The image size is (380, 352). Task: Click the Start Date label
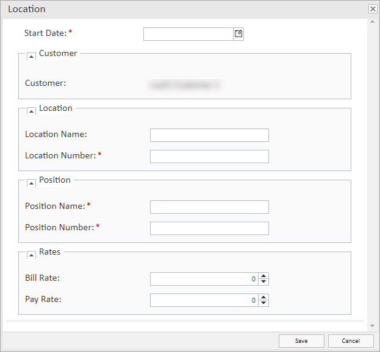click(45, 33)
